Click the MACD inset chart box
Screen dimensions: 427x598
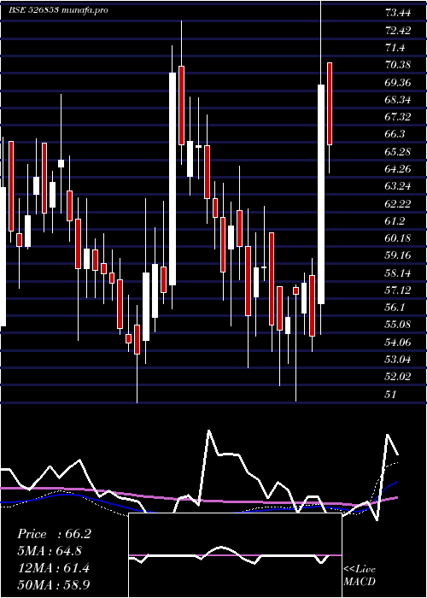(x=235, y=555)
